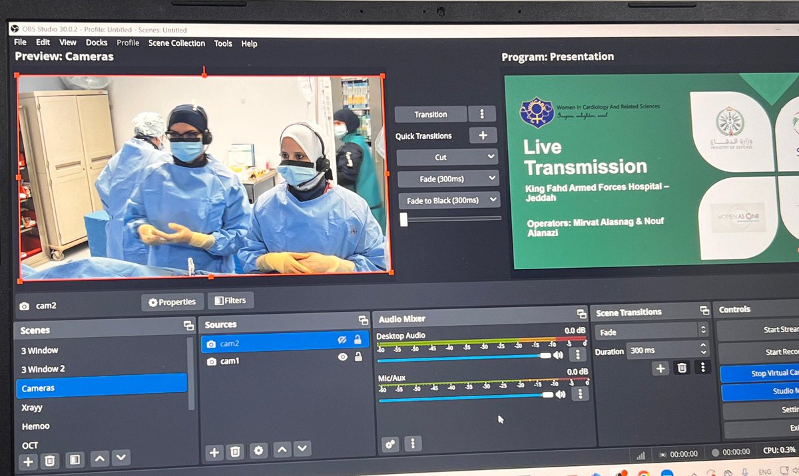The width and height of the screenshot is (799, 476).
Task: Show the hidden cam2 source via eye icon
Action: (x=342, y=340)
